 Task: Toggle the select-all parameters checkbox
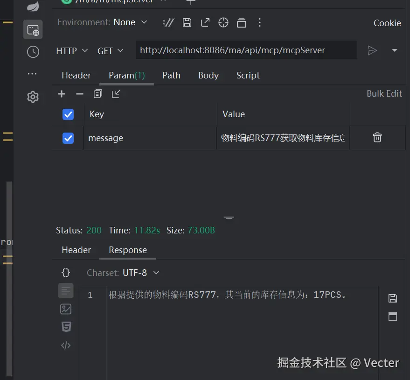(x=68, y=114)
